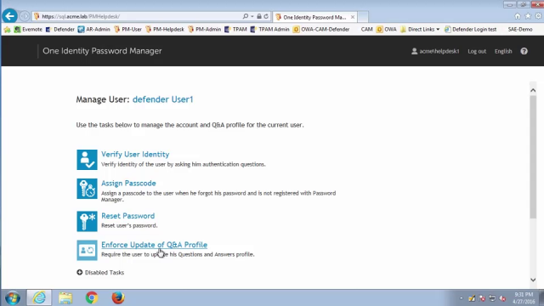Open the Defender Login test bookmark
Viewport: 544px width, 306px height.
click(470, 30)
